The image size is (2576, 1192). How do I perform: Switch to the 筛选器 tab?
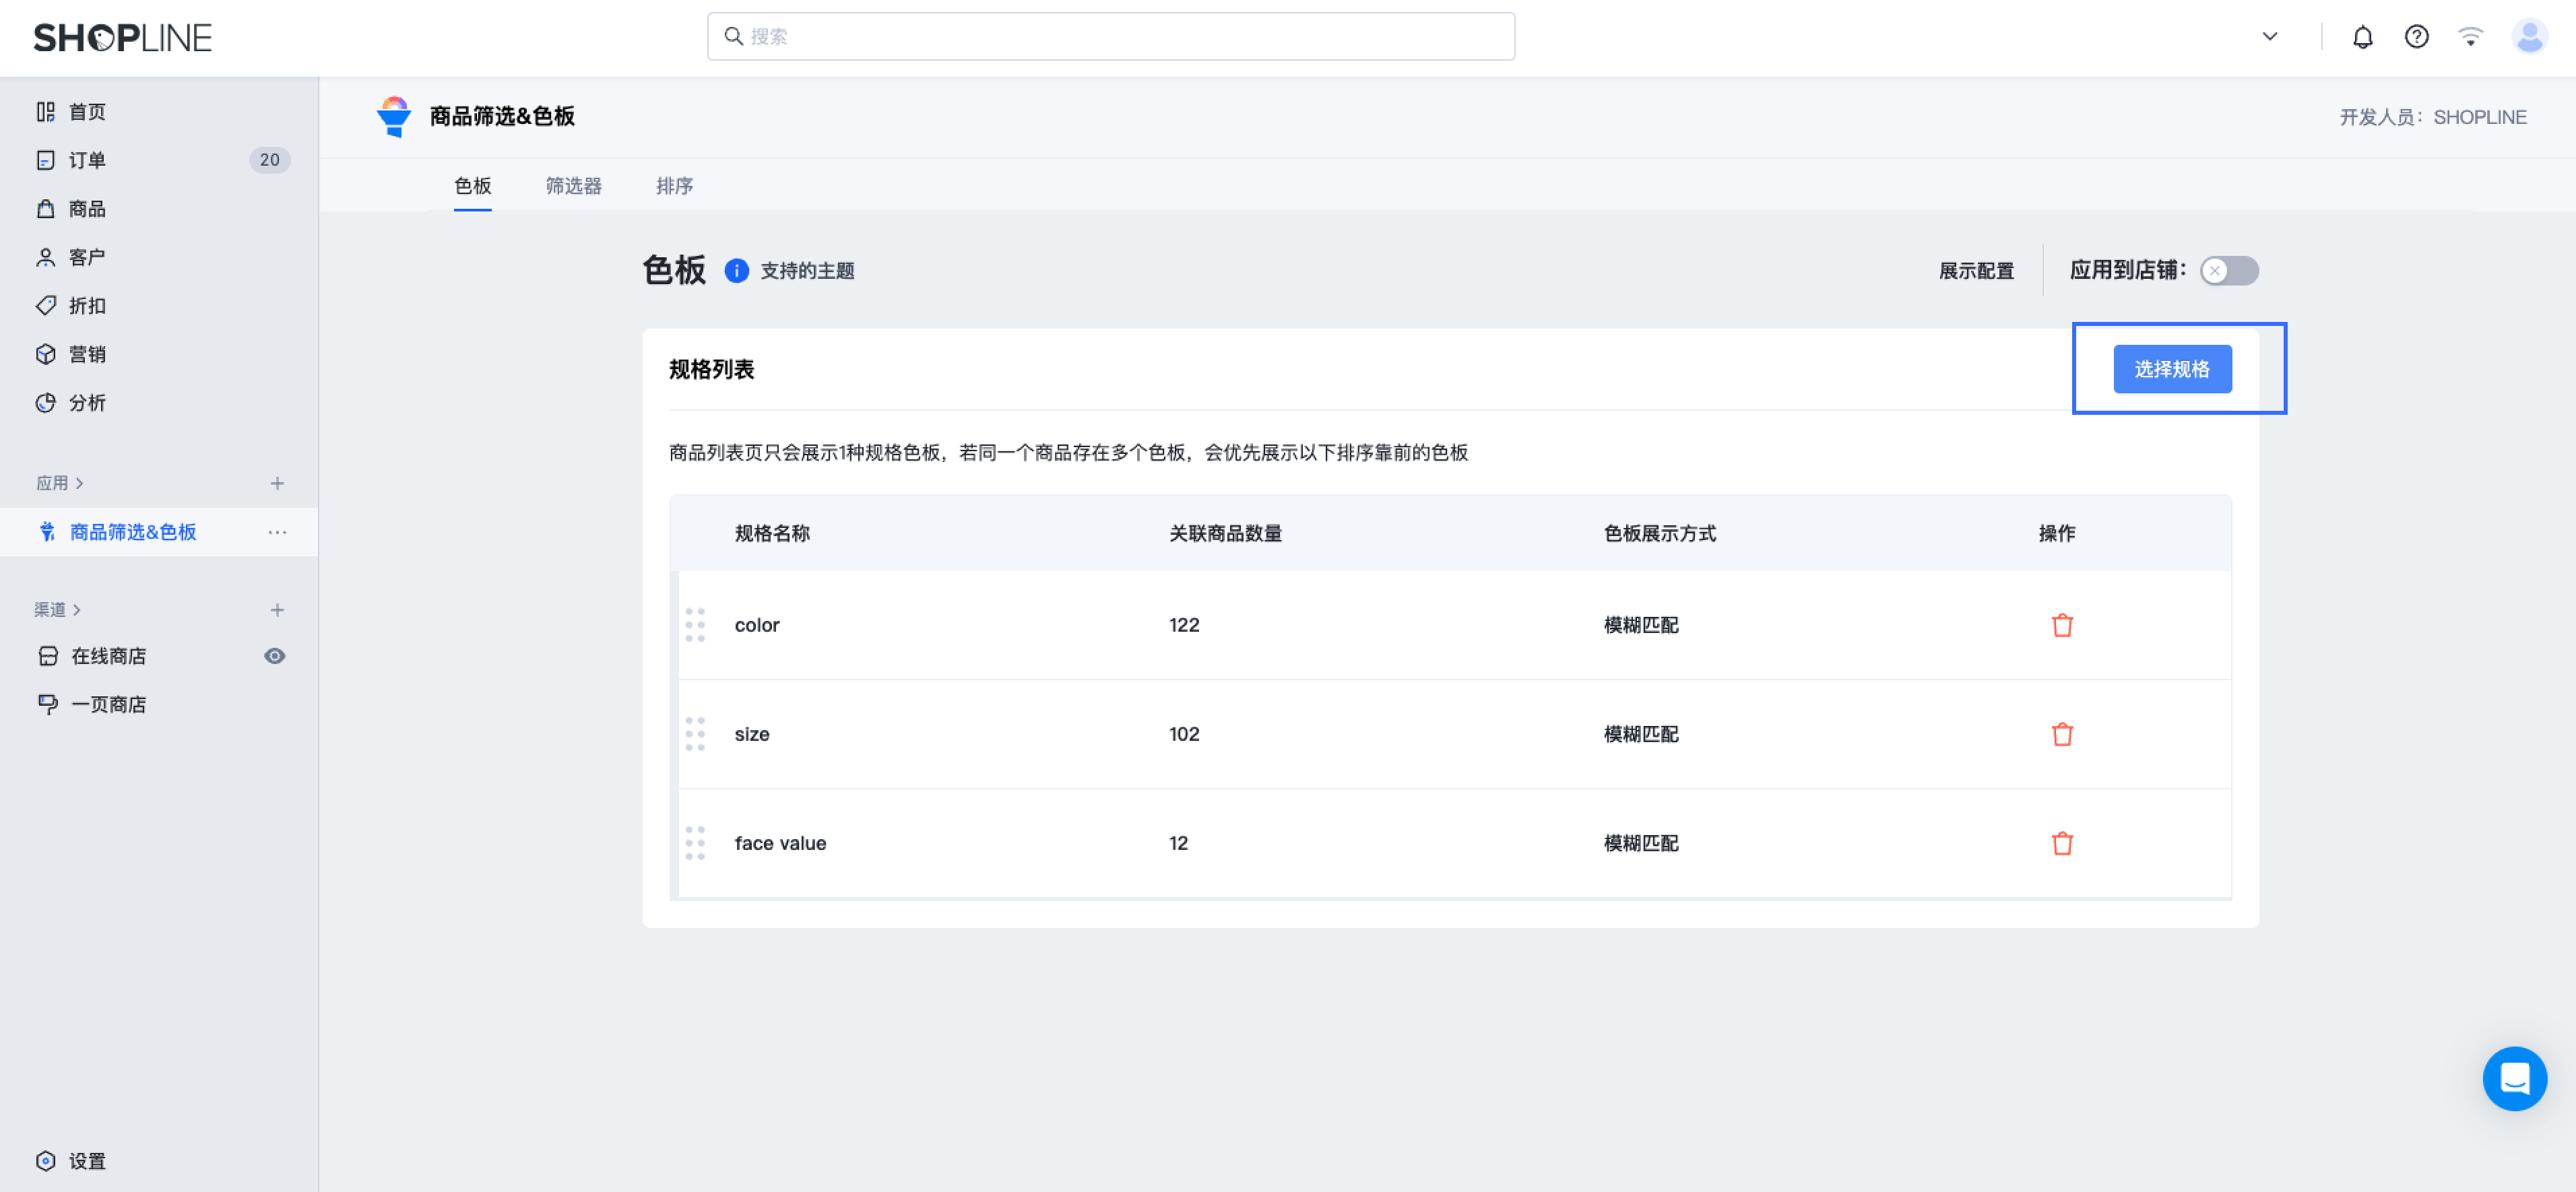(574, 186)
